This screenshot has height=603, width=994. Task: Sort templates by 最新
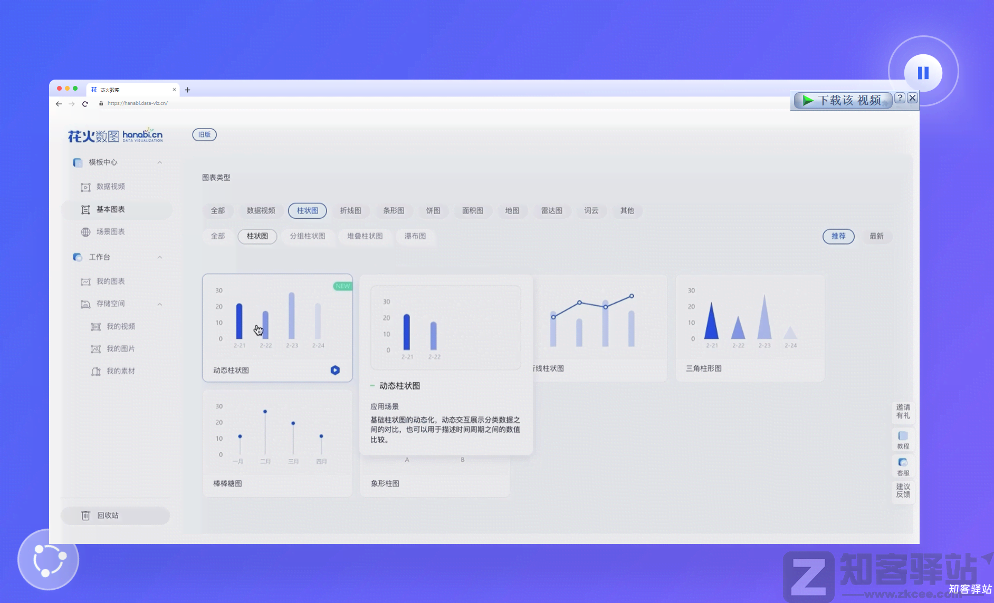tap(876, 236)
